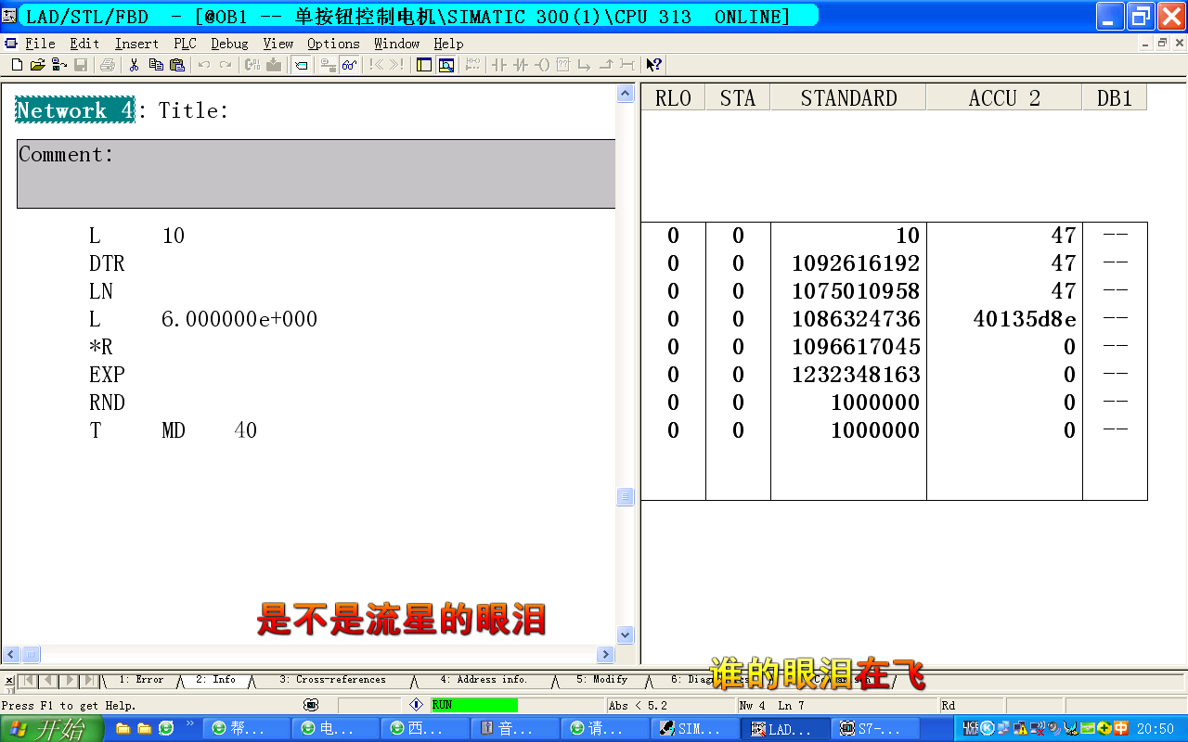Click the green RUN status indicator
Image resolution: width=1188 pixels, height=742 pixels.
click(474, 705)
